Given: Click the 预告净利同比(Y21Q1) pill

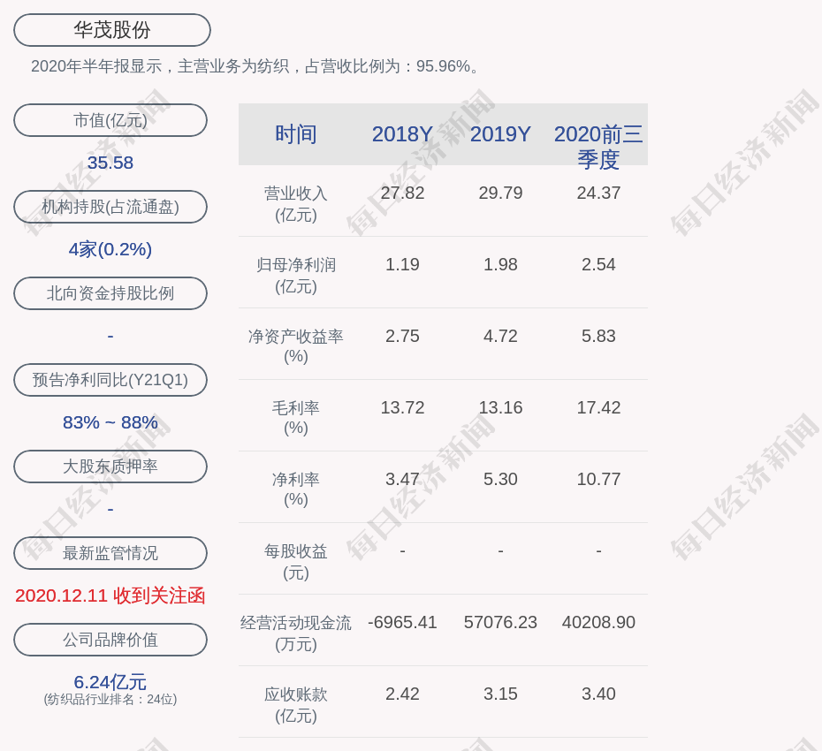Looking at the screenshot, I should (x=110, y=380).
